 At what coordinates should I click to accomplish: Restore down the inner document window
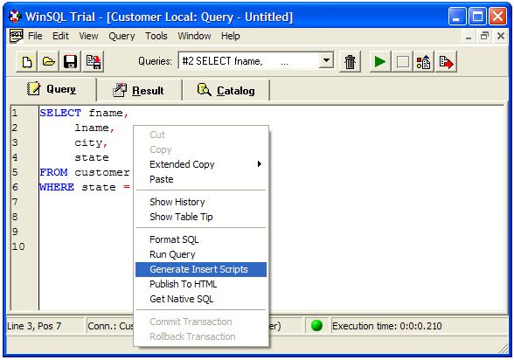click(484, 36)
